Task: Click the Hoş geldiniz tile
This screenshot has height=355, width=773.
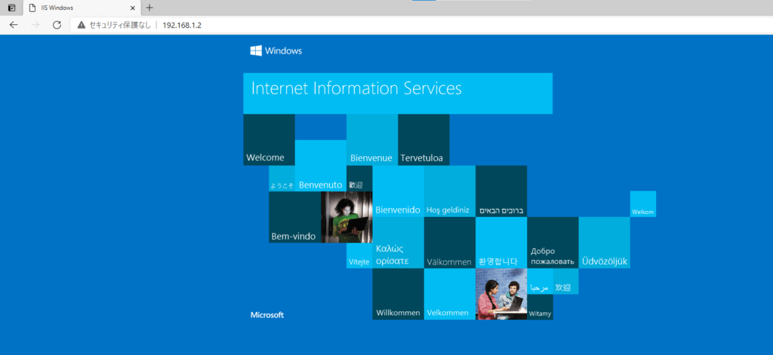Action: [450, 191]
